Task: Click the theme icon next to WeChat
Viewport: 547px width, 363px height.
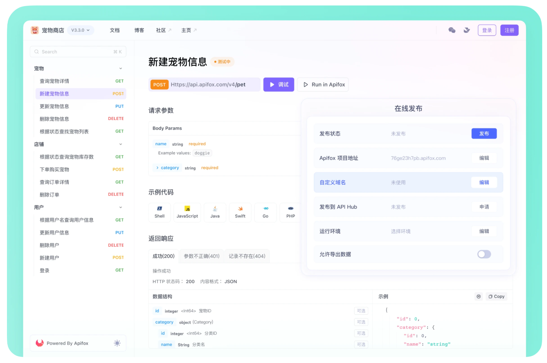Action: point(467,30)
